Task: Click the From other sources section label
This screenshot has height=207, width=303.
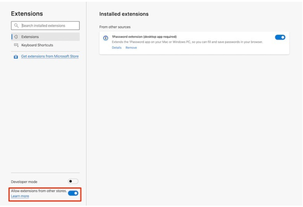Action: point(115,27)
